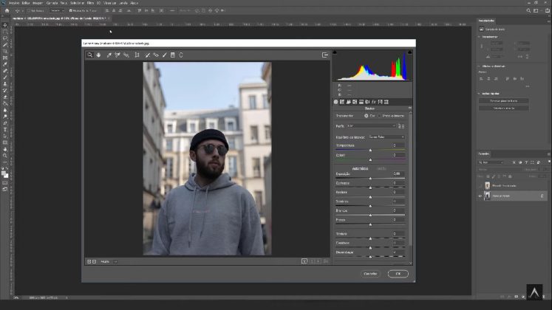
Task: Open the HSL Adjustments panel icon
Action: coord(355,102)
